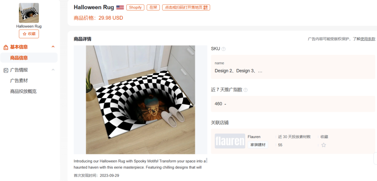Click the US flag icon beside Halloween Rug
Screen dimensions: 377x181
[120, 7]
